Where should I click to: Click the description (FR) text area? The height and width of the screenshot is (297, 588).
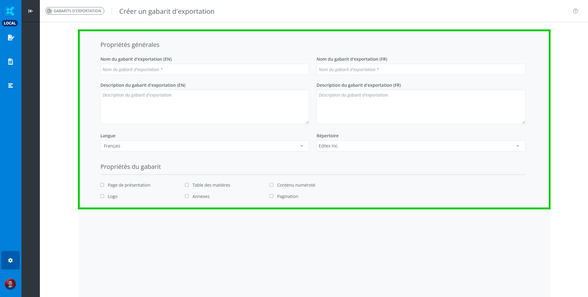point(421,107)
